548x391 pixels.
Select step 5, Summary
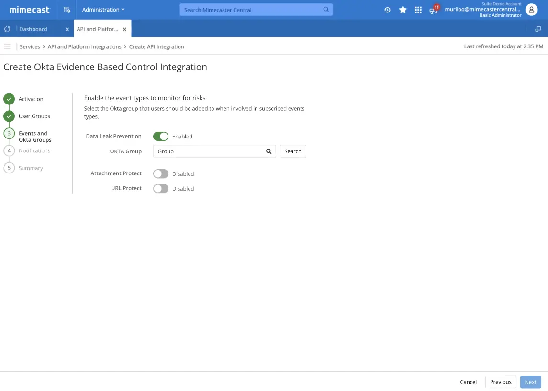23,168
